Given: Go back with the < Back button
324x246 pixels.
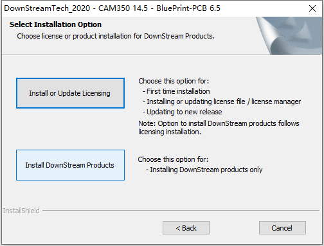Looking at the screenshot, I should click(x=186, y=228).
